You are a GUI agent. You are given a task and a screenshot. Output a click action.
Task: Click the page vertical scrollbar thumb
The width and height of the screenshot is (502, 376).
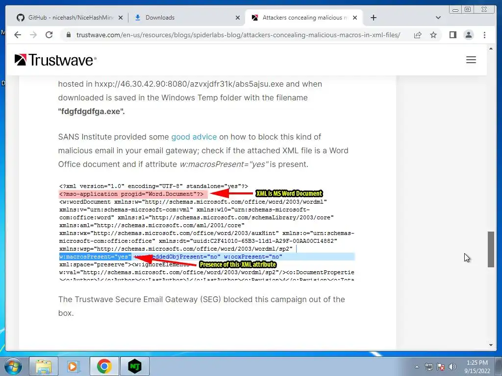[x=491, y=249]
